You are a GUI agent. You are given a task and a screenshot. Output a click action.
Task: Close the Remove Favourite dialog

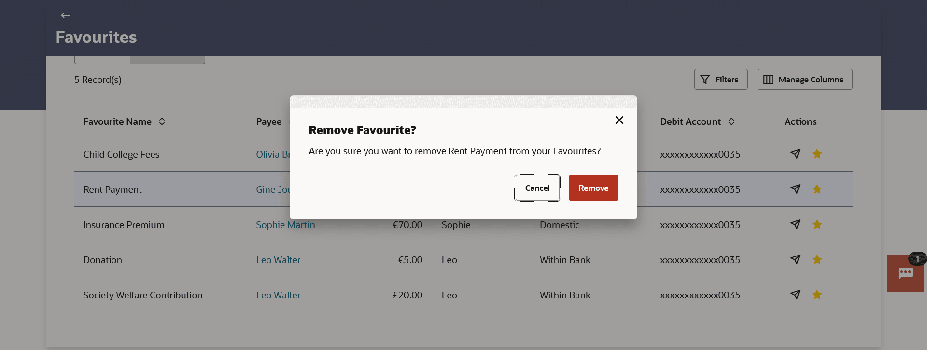point(619,120)
